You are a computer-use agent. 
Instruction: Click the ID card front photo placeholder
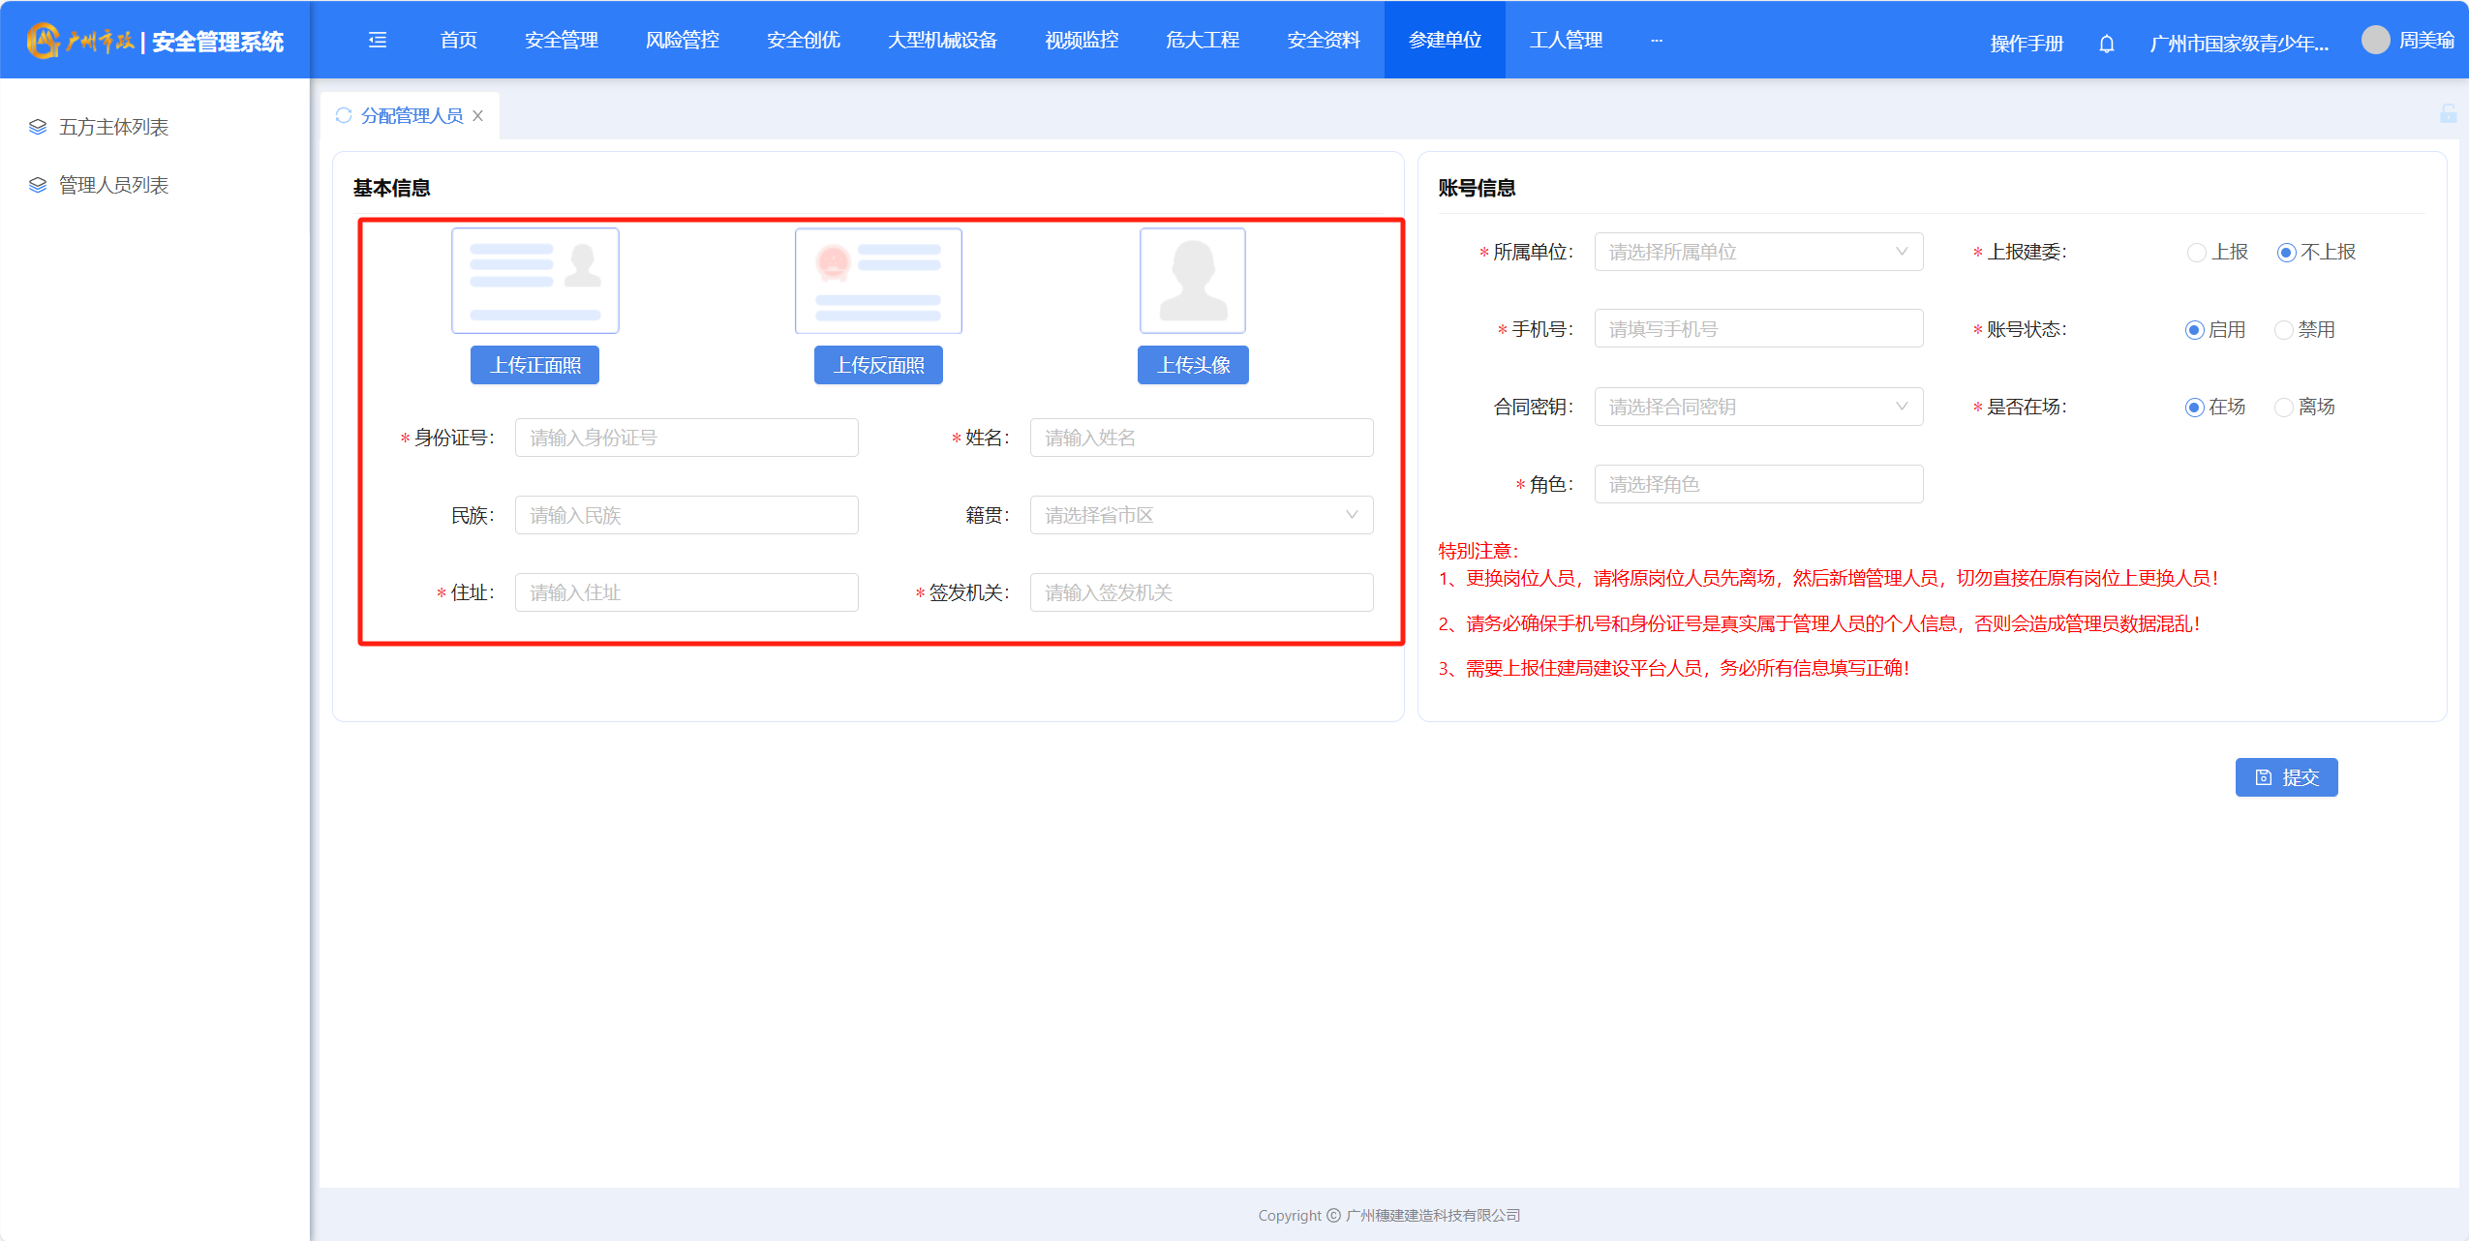[534, 281]
